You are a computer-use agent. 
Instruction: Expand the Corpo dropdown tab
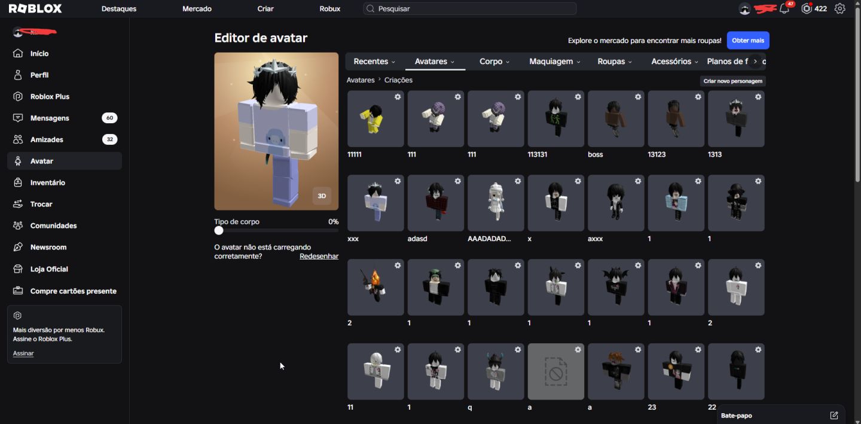(494, 62)
